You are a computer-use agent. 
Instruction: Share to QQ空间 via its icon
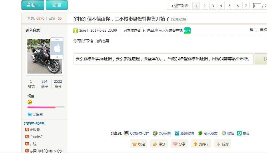pyautogui.click(x=155, y=133)
